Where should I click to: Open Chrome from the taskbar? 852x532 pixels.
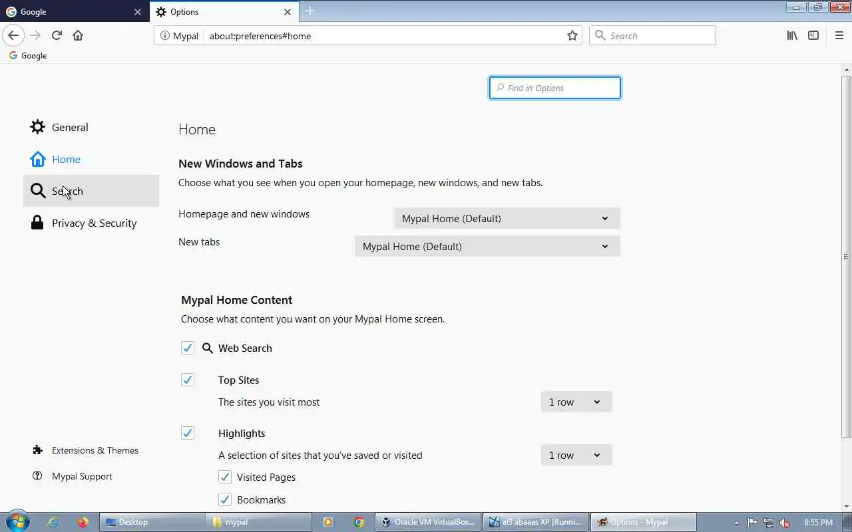359,522
